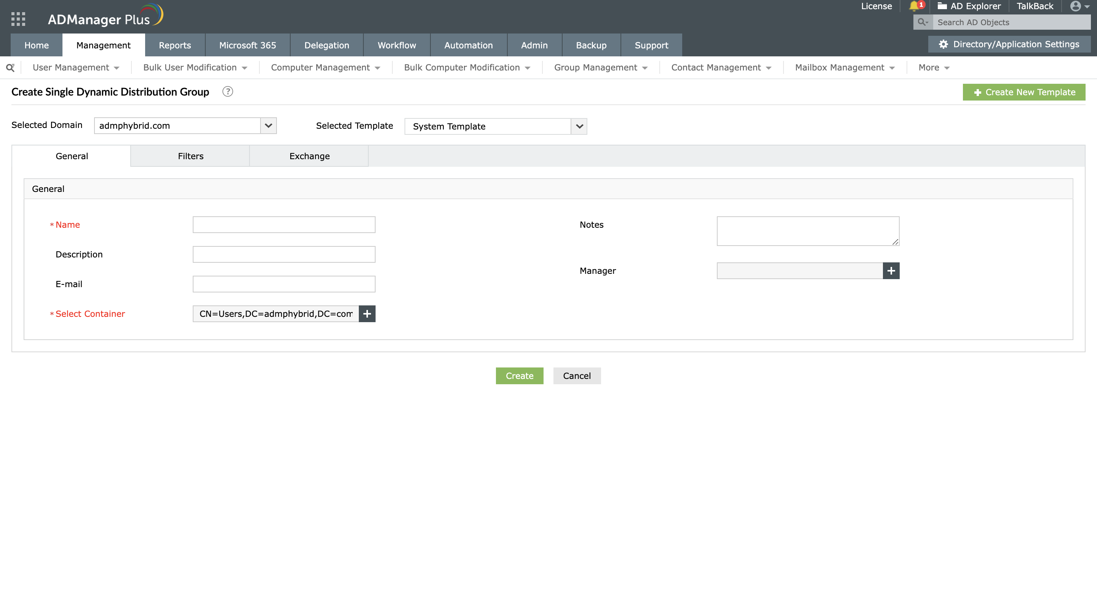Click the plus icon next to Manager
Viewport: 1097px width, 591px height.
click(x=891, y=271)
